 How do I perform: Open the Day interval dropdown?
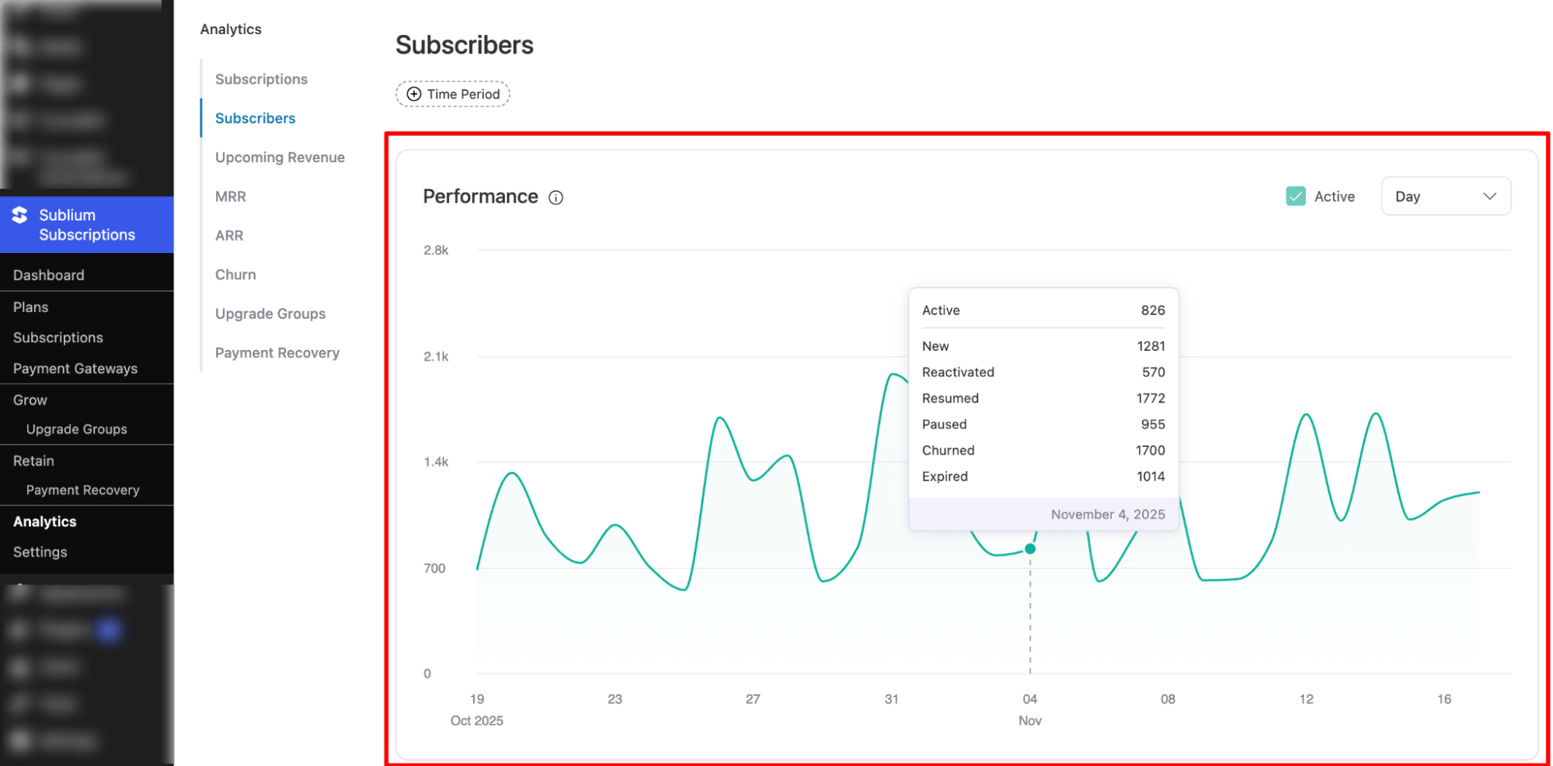pyautogui.click(x=1445, y=196)
